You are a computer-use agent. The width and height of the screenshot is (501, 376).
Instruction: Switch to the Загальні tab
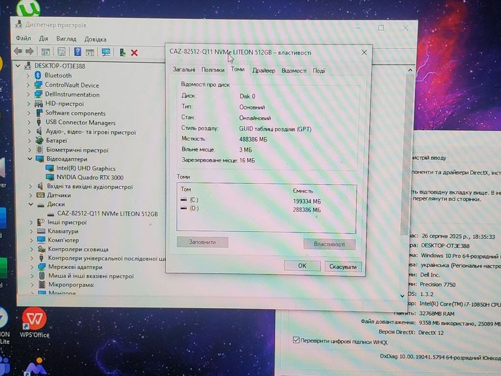tap(183, 70)
